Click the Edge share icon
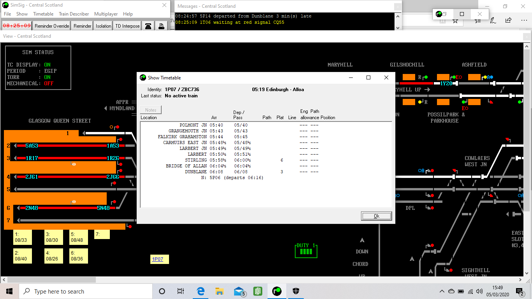This screenshot has width=532, height=299. tap(508, 20)
